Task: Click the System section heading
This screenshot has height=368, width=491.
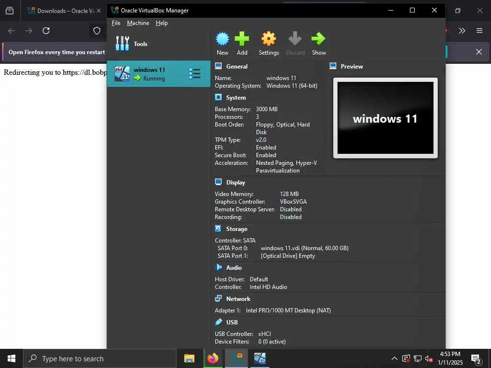Action: (236, 98)
